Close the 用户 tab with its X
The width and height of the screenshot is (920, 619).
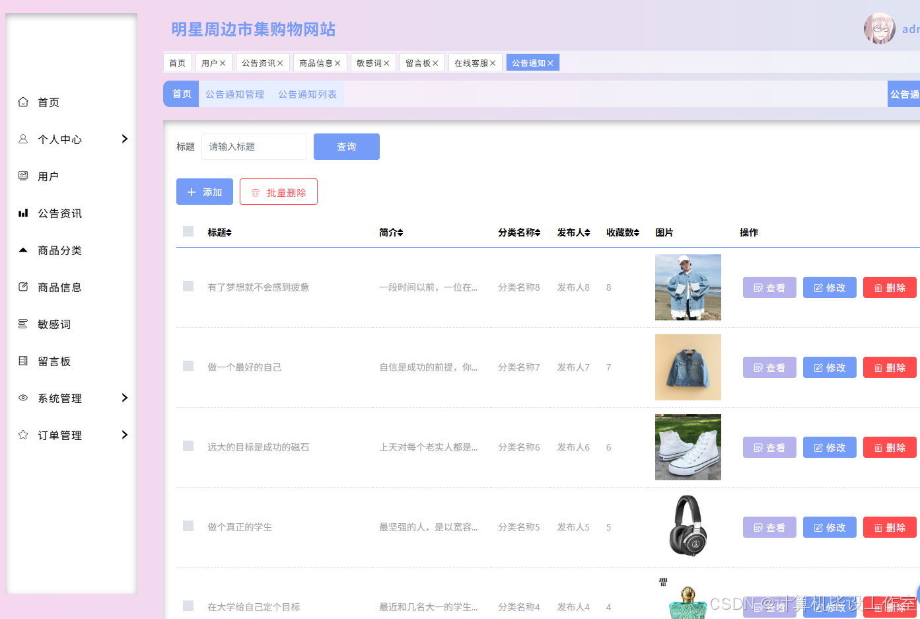pyautogui.click(x=223, y=63)
